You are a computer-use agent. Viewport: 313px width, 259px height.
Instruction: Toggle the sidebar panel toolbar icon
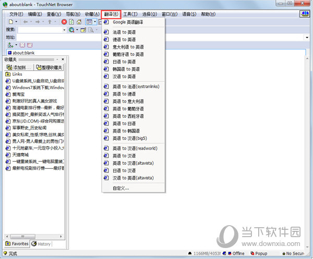tap(89, 22)
